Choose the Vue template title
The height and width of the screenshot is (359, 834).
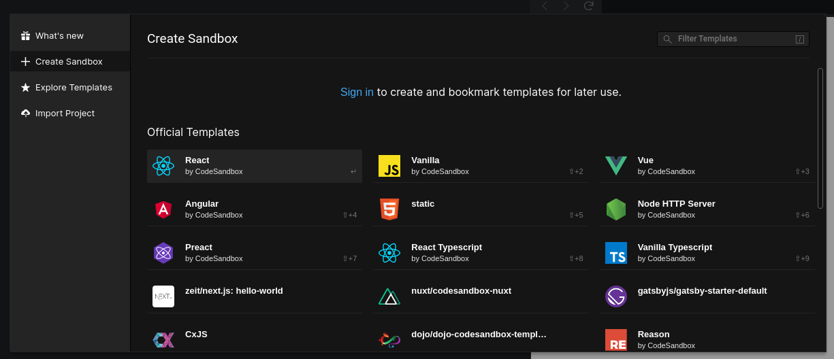click(645, 160)
